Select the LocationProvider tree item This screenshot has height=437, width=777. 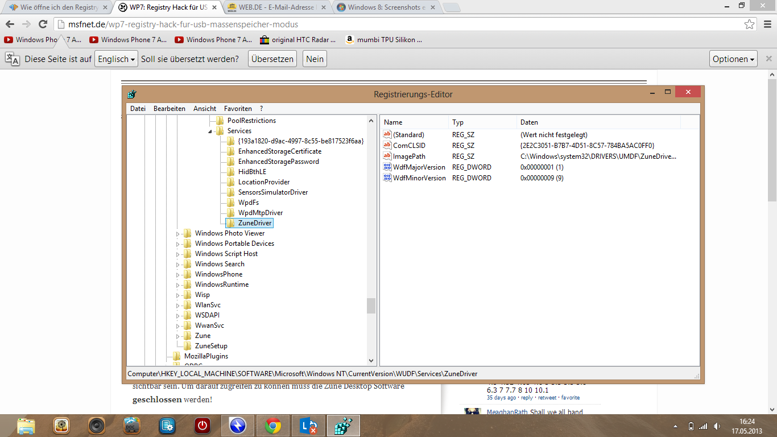264,182
